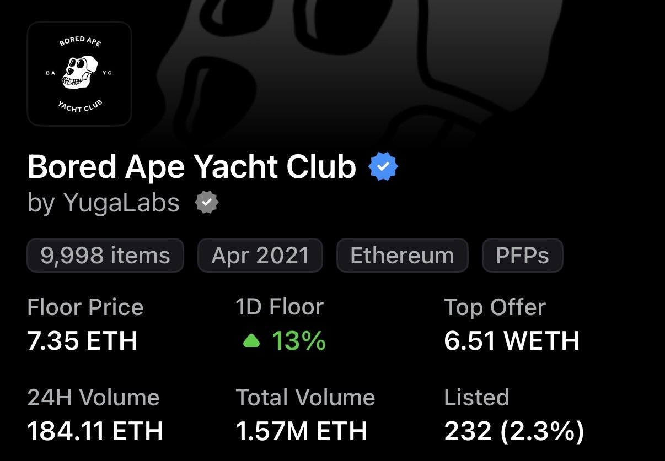This screenshot has width=665, height=461.
Task: Tap the 6.51 WETH top offer value
Action: 511,341
